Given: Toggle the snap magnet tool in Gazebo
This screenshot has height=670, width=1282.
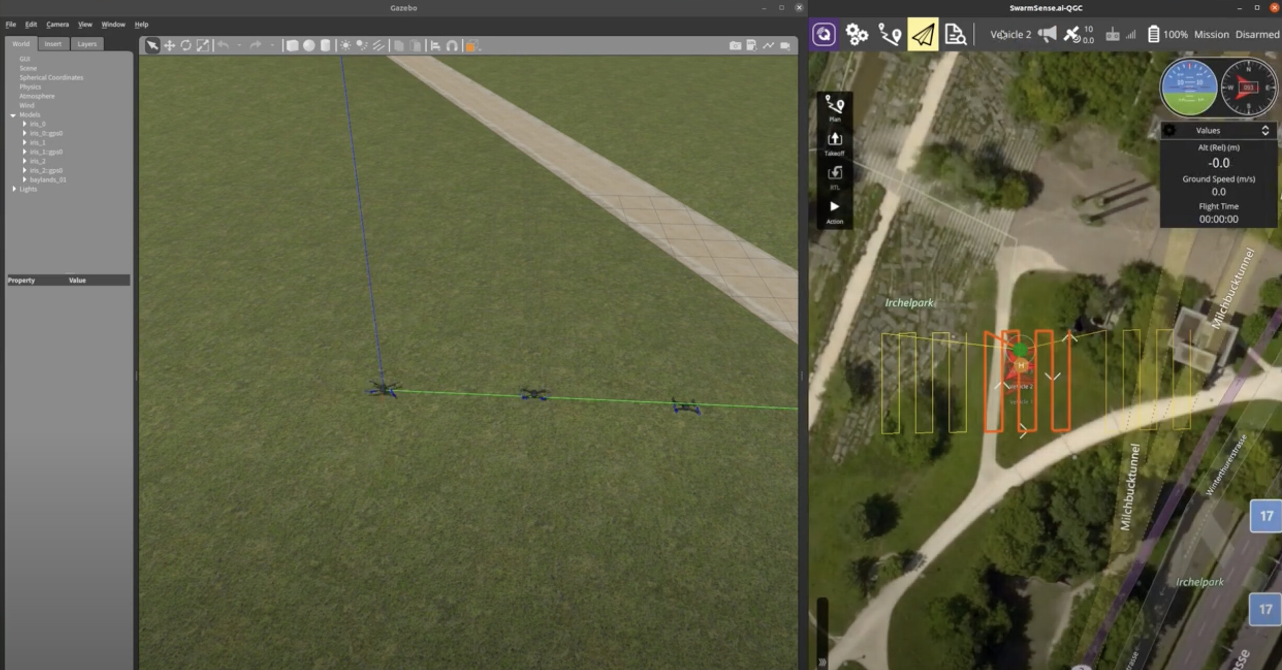Looking at the screenshot, I should coord(452,46).
